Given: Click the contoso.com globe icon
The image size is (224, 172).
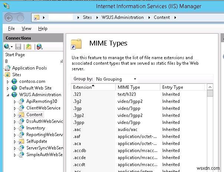Looking at the screenshot, I should tap(14, 81).
